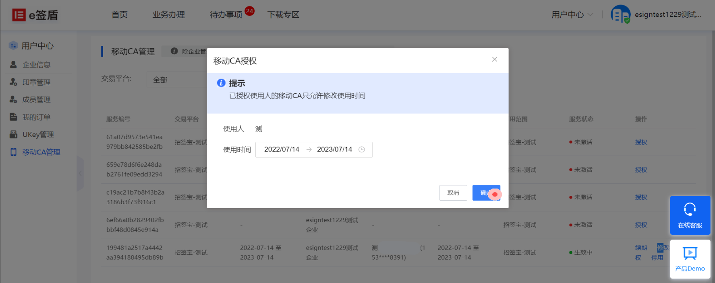Click the 服务编号 column header

118,119
